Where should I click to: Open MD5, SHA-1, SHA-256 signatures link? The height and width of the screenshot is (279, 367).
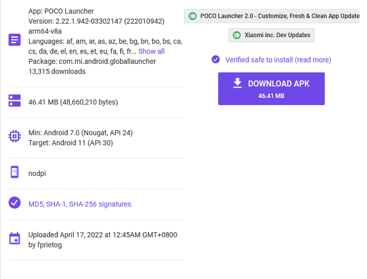pyautogui.click(x=80, y=204)
